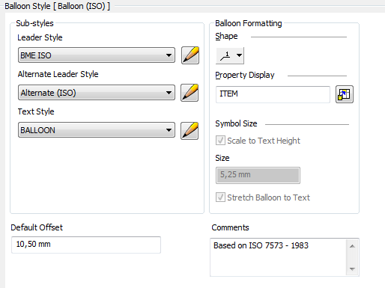Open the BALLOON text style dropdown
Image resolution: width=385 pixels, height=288 pixels.
point(97,130)
